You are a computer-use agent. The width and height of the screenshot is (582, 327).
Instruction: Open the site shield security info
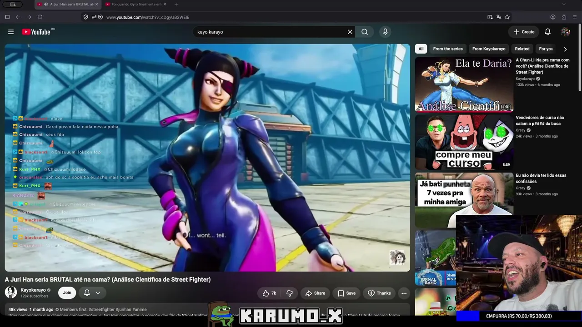tap(85, 17)
